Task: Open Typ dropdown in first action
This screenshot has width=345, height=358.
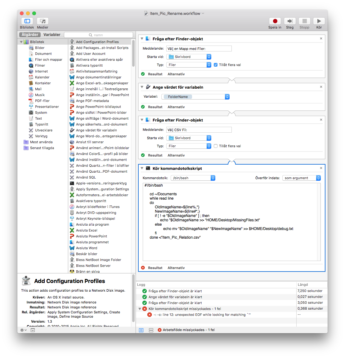Action: coord(189,65)
